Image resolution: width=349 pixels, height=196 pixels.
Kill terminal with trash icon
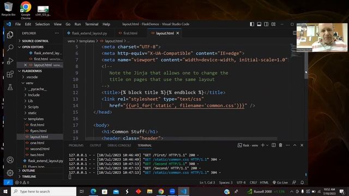click(280, 145)
